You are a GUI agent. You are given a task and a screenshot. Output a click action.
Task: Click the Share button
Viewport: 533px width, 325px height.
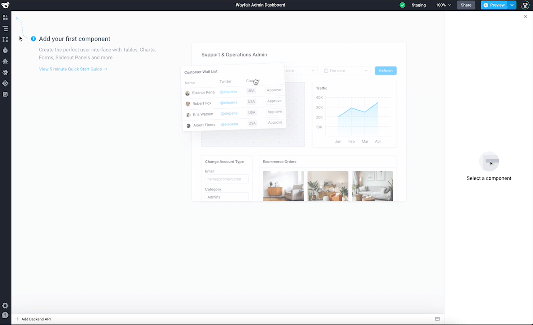[466, 5]
